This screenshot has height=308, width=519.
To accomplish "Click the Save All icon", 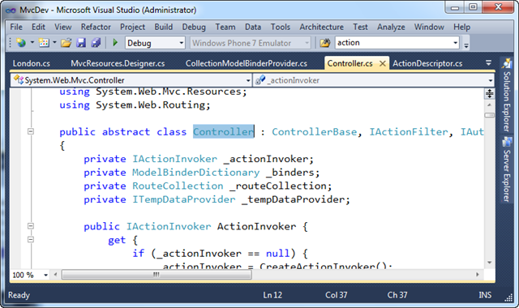I will [x=96, y=43].
